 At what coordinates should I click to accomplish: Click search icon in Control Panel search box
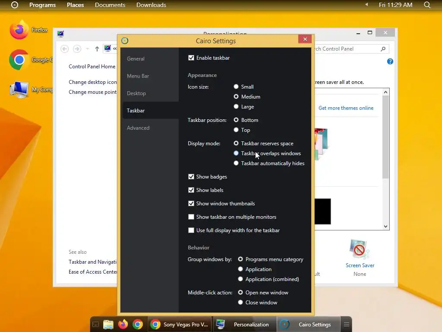pyautogui.click(x=383, y=49)
